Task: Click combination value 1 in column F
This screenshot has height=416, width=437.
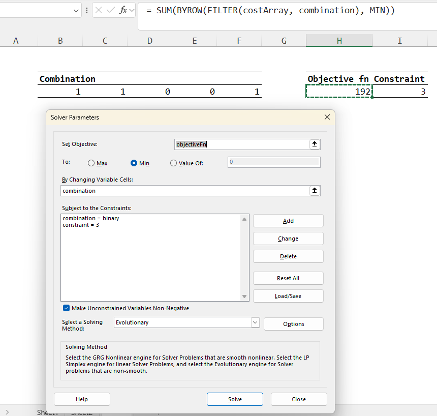Action: (x=239, y=92)
